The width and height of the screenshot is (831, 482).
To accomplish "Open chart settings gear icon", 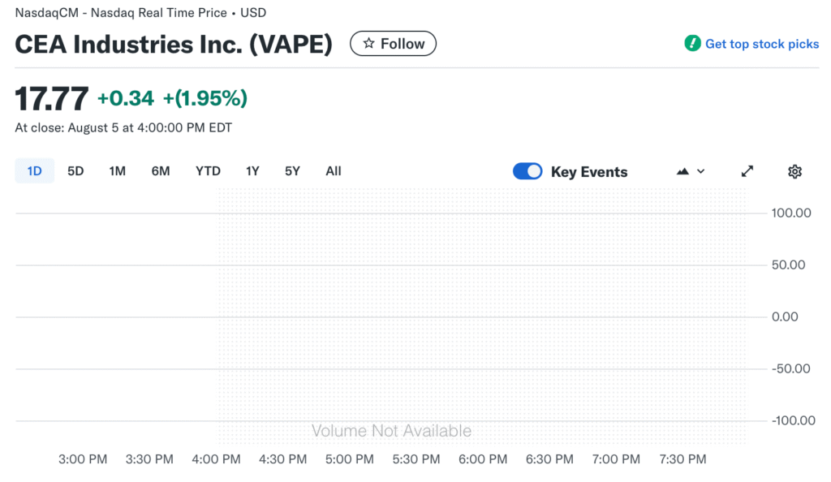I will [x=794, y=171].
